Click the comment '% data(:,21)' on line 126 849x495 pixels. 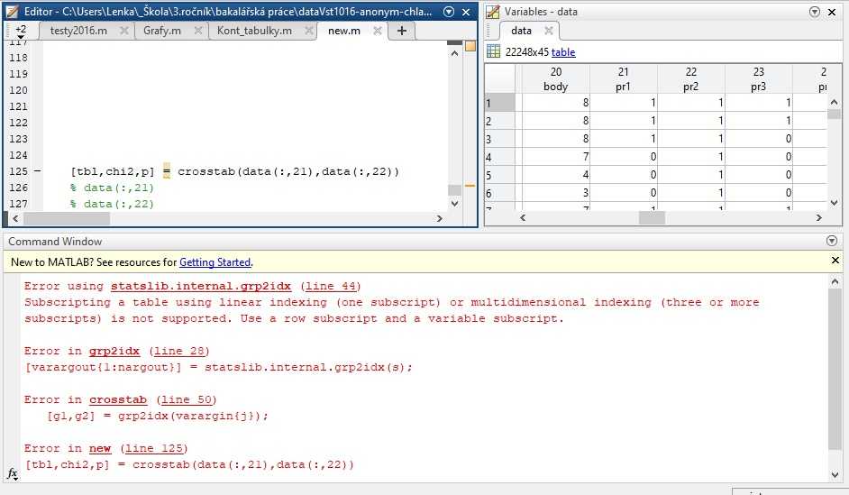pos(112,188)
